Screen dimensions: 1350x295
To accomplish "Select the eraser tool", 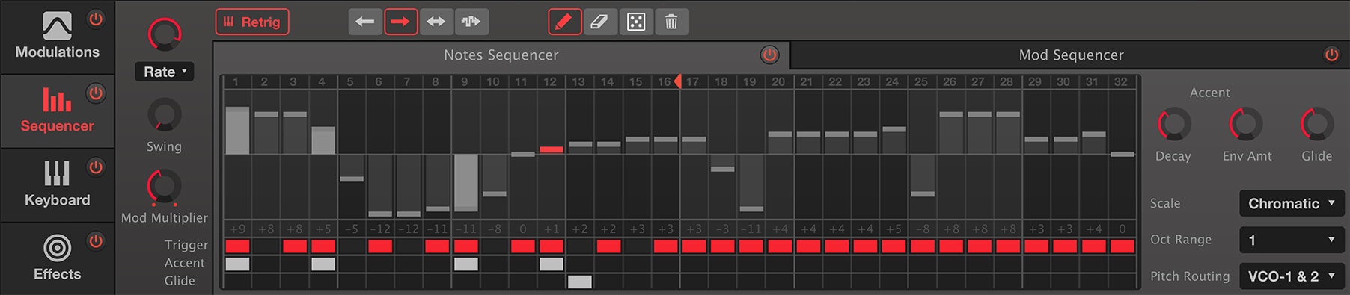I will (x=599, y=22).
